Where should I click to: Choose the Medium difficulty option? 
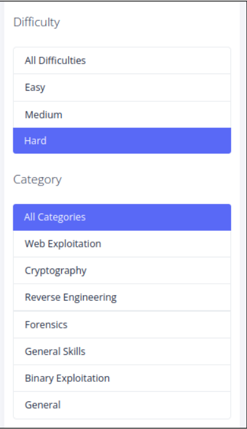point(122,114)
